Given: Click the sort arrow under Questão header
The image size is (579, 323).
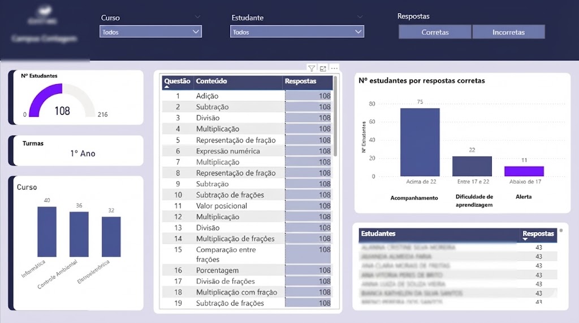Looking at the screenshot, I should tap(167, 87).
